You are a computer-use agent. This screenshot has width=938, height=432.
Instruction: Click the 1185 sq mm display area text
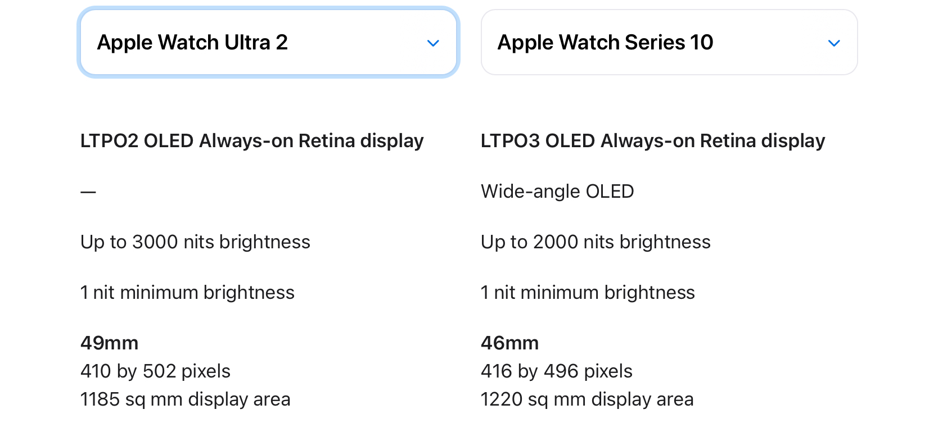pyautogui.click(x=186, y=399)
